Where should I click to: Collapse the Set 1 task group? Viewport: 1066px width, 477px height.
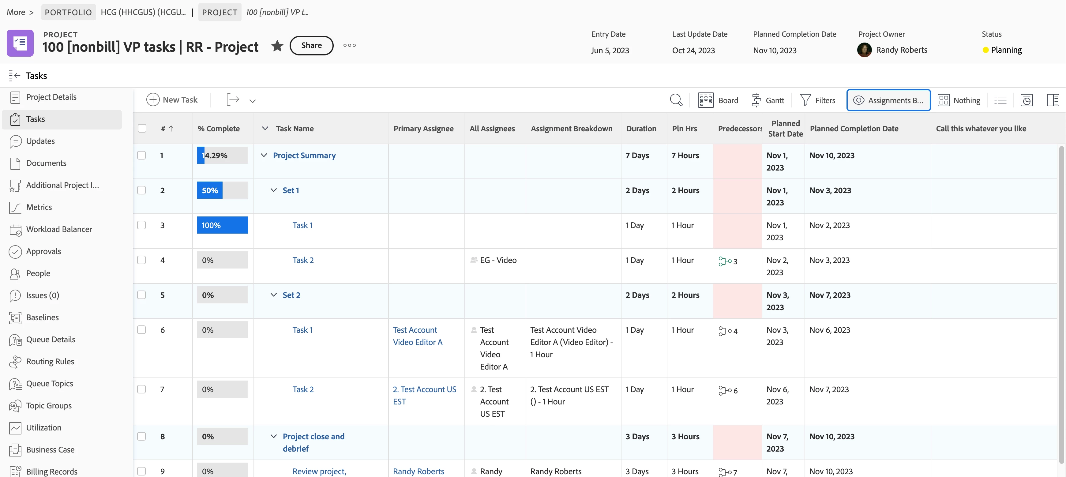pos(273,190)
